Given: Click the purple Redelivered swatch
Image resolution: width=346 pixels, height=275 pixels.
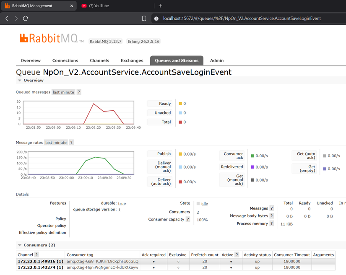Looking at the screenshot, I should click(252, 167).
